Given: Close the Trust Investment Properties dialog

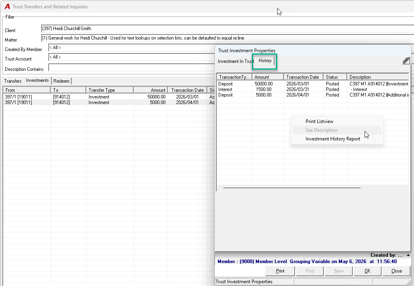Looking at the screenshot, I should coord(396,271).
